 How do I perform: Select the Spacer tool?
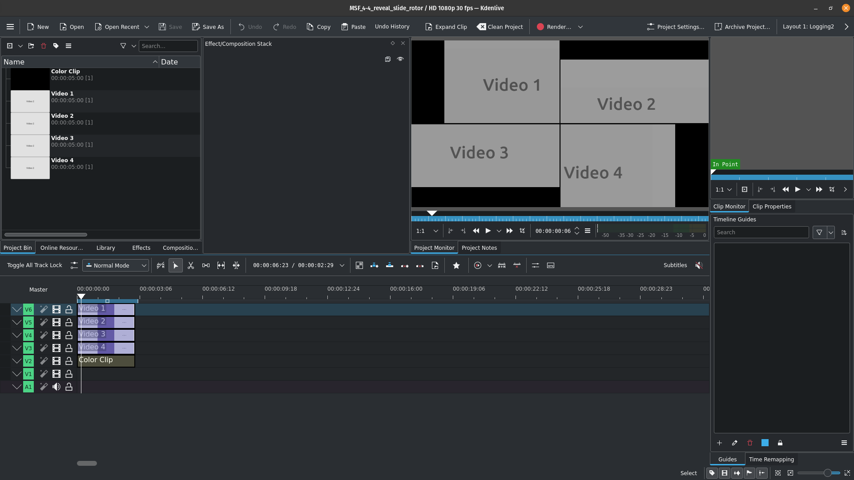(x=206, y=265)
